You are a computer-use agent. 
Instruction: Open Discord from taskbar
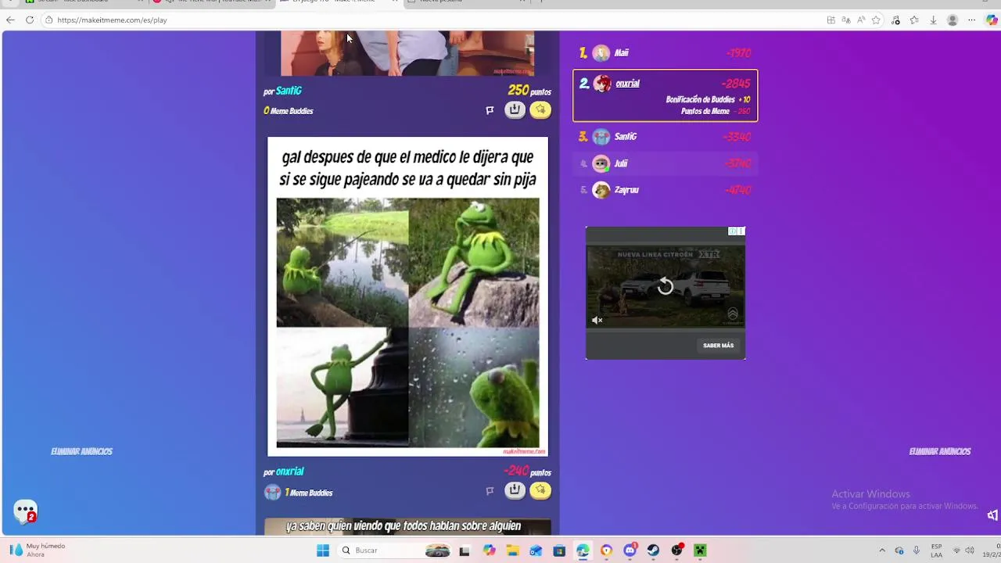coord(630,550)
